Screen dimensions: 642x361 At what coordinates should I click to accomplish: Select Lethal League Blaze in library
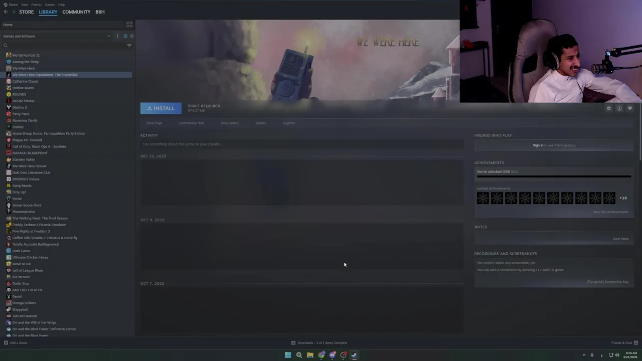pos(28,270)
